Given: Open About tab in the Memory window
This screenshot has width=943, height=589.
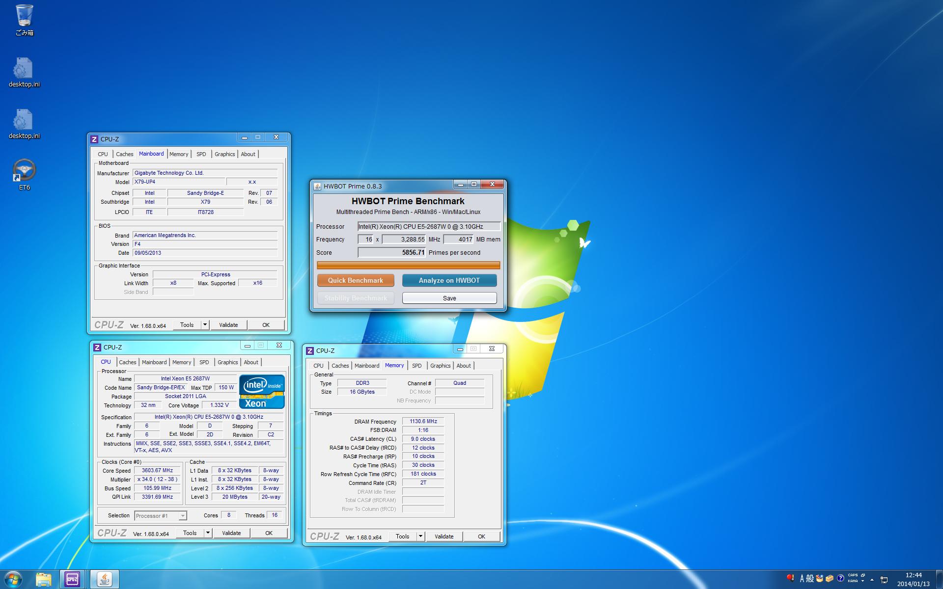Looking at the screenshot, I should 464,366.
